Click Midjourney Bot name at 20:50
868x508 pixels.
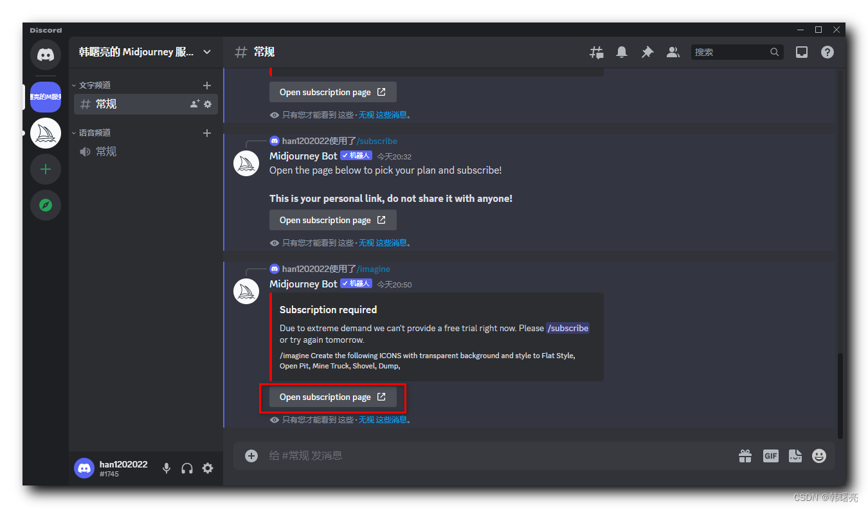303,284
